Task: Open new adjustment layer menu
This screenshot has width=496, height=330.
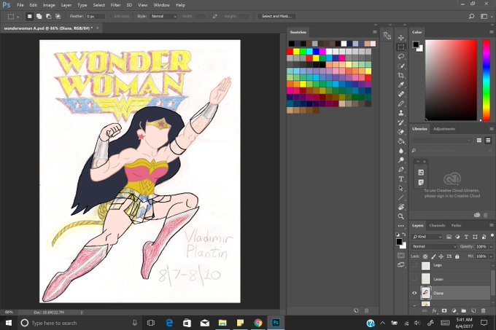Action: pyautogui.click(x=454, y=311)
